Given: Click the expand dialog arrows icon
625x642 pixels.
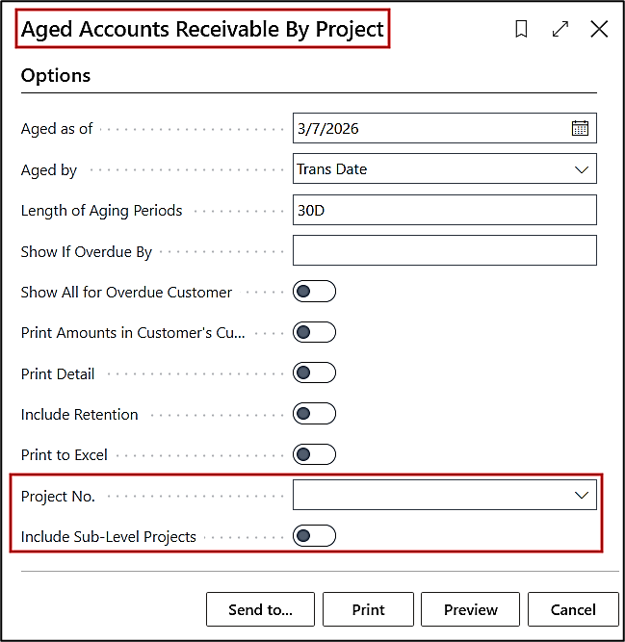Looking at the screenshot, I should click(x=560, y=30).
